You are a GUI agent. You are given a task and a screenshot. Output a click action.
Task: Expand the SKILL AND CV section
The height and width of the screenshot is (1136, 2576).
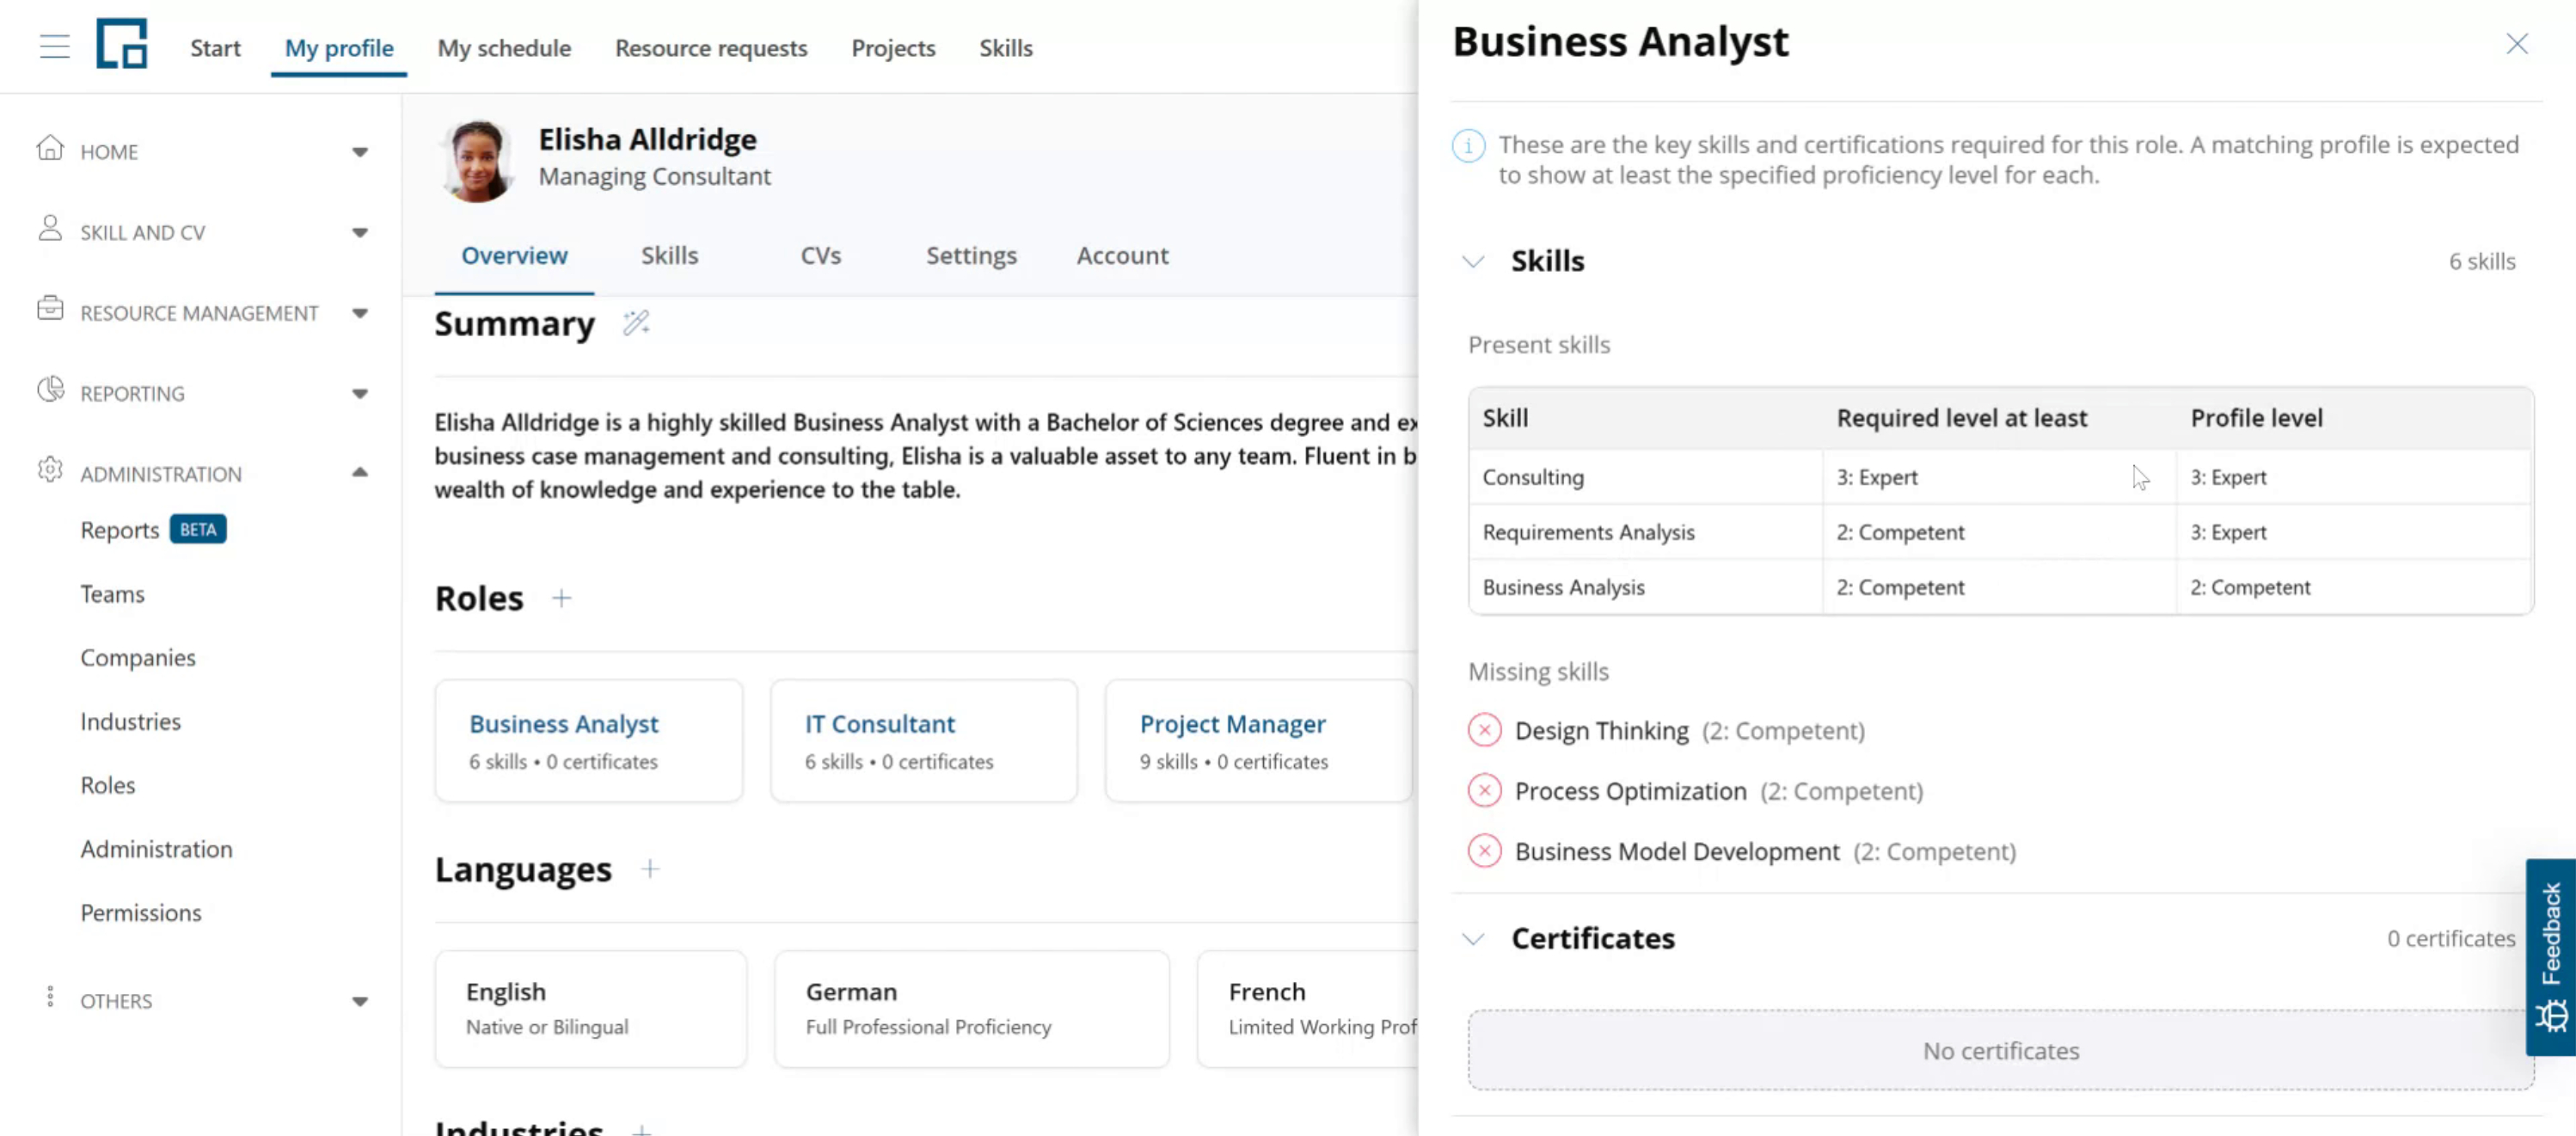click(x=360, y=233)
